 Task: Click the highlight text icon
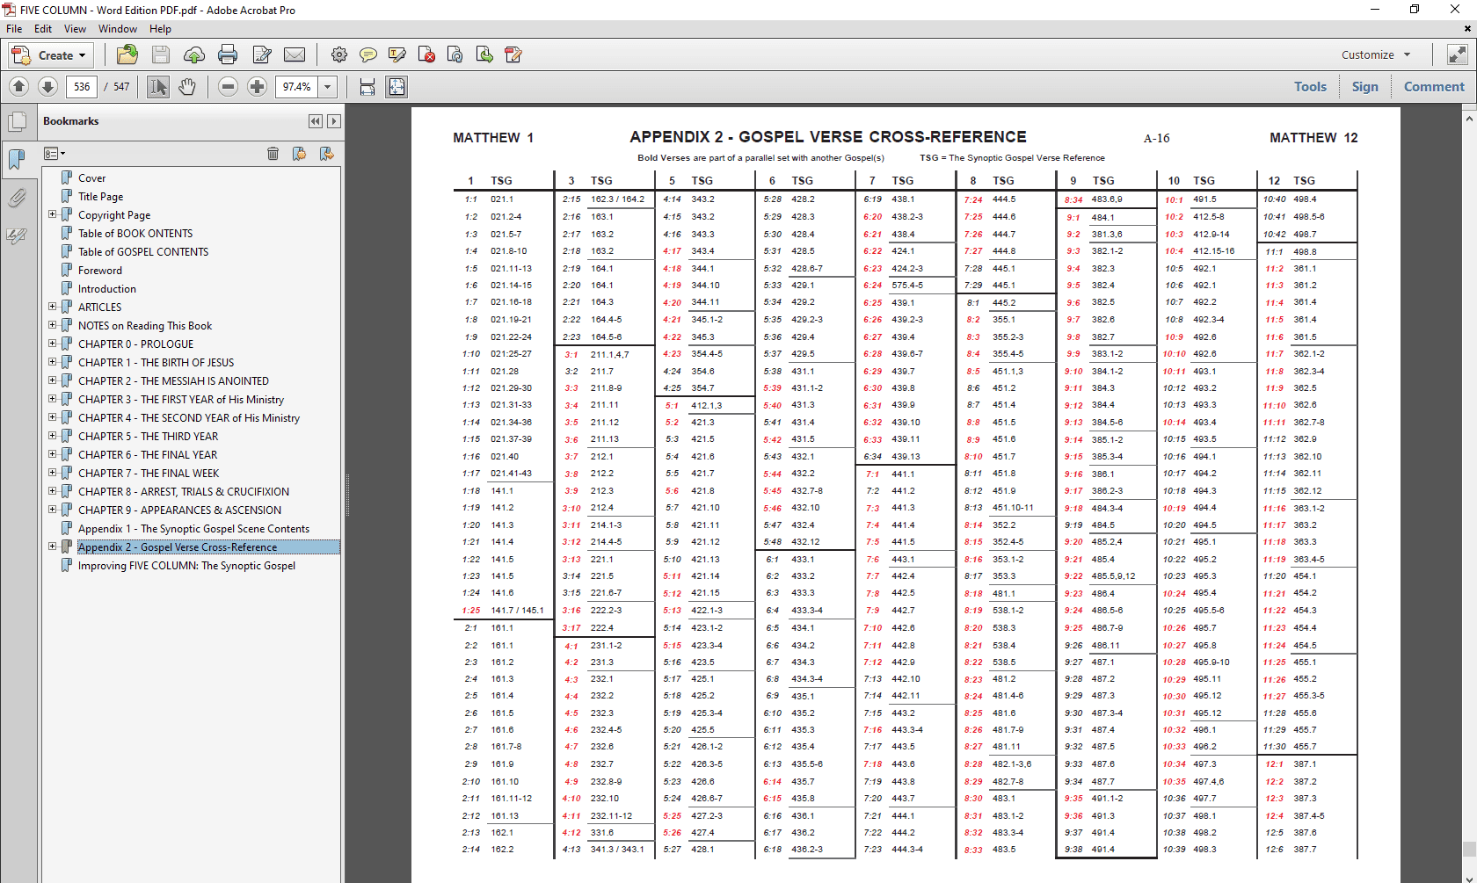(397, 55)
